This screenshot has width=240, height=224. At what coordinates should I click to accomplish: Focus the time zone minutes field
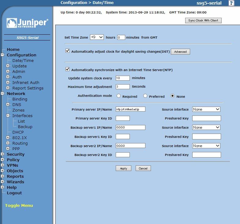coord(121,37)
